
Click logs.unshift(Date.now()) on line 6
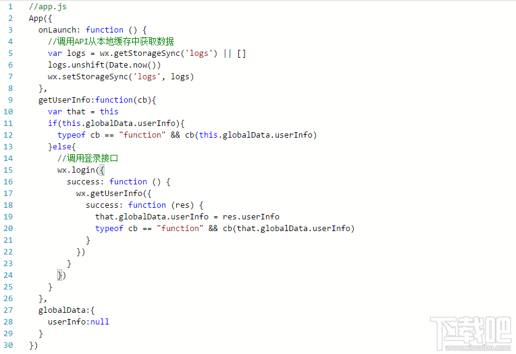pyautogui.click(x=104, y=65)
